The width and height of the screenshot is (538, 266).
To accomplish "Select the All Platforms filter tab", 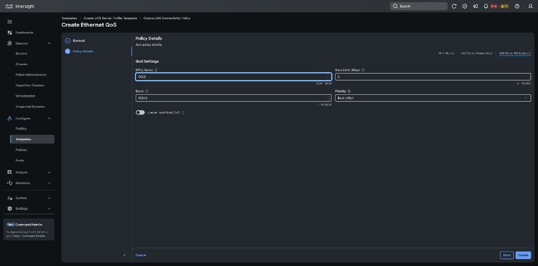I will [446, 53].
